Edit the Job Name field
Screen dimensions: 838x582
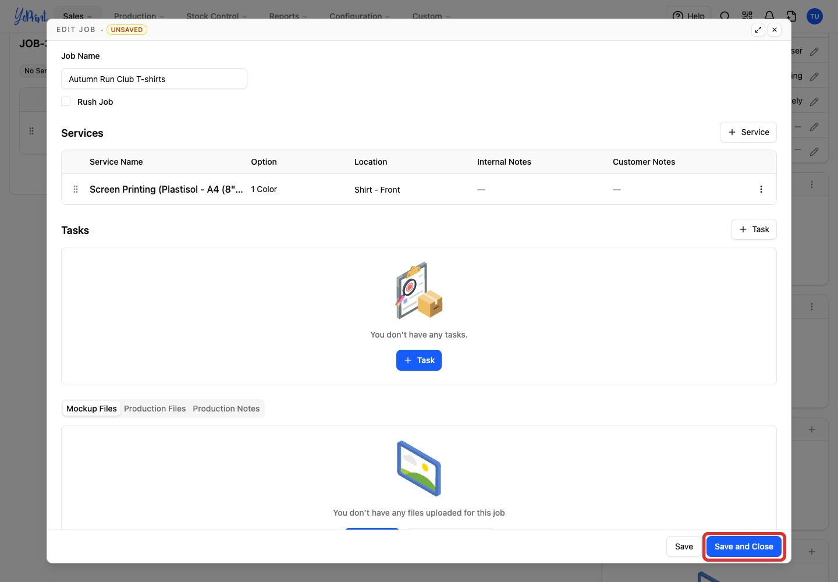click(x=154, y=79)
